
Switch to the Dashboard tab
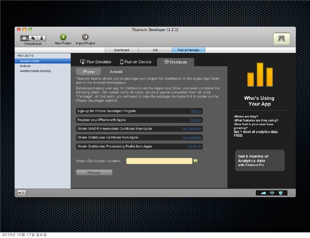(x=122, y=50)
